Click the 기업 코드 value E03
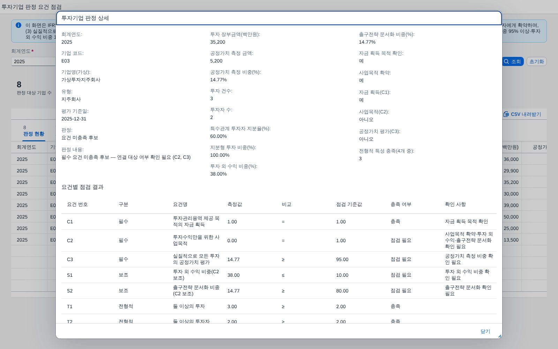558x349 pixels. click(66, 61)
